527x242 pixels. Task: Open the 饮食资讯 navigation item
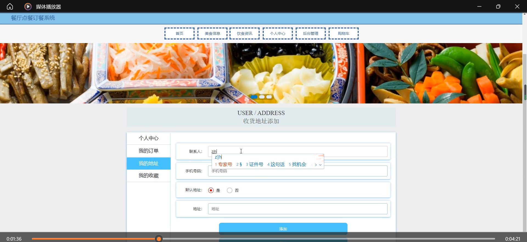[x=245, y=33]
